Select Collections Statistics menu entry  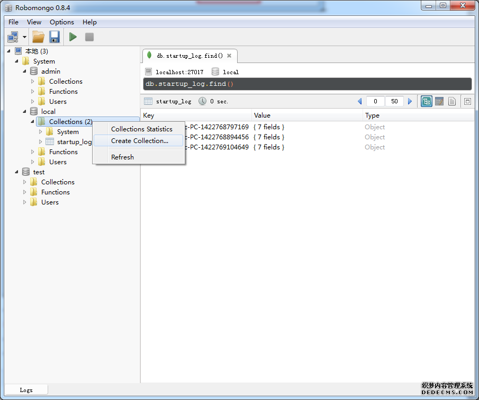[141, 129]
